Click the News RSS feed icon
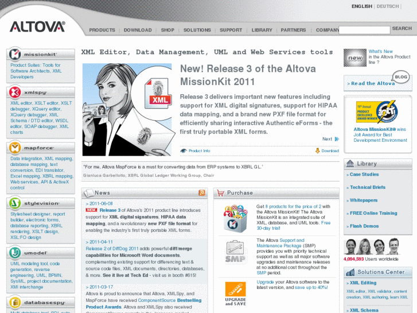Image resolution: width=417 pixels, height=313 pixels. (x=202, y=192)
